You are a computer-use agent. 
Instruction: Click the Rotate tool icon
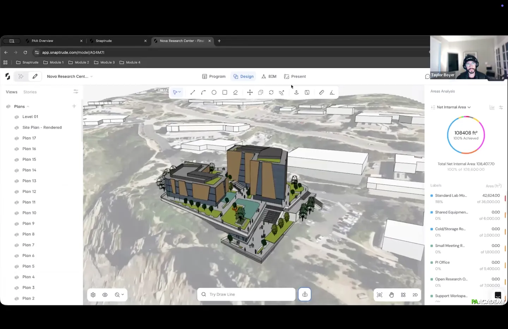pyautogui.click(x=271, y=92)
